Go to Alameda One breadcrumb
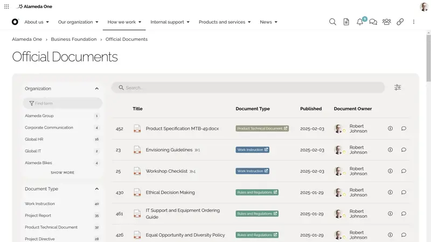The image size is (431, 242). (x=27, y=39)
